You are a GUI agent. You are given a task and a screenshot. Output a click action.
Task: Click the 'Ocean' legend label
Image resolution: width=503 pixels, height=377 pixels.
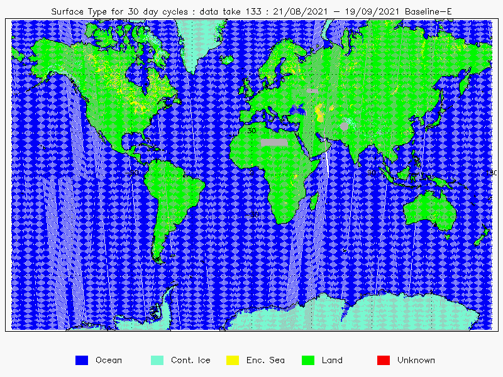[109, 360]
